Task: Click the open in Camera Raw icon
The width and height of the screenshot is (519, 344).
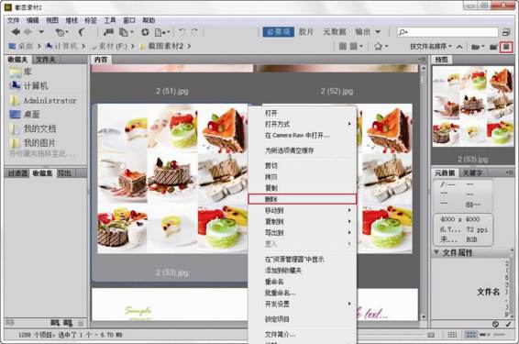Action: (145, 32)
